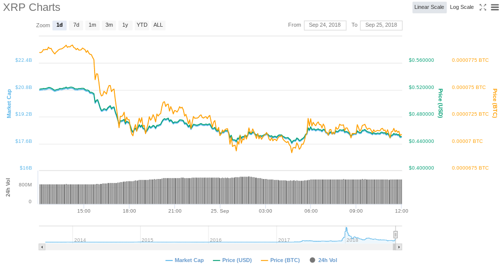Toggle 24h Vol series in legend
Image resolution: width=502 pixels, height=267 pixels.
(x=324, y=260)
